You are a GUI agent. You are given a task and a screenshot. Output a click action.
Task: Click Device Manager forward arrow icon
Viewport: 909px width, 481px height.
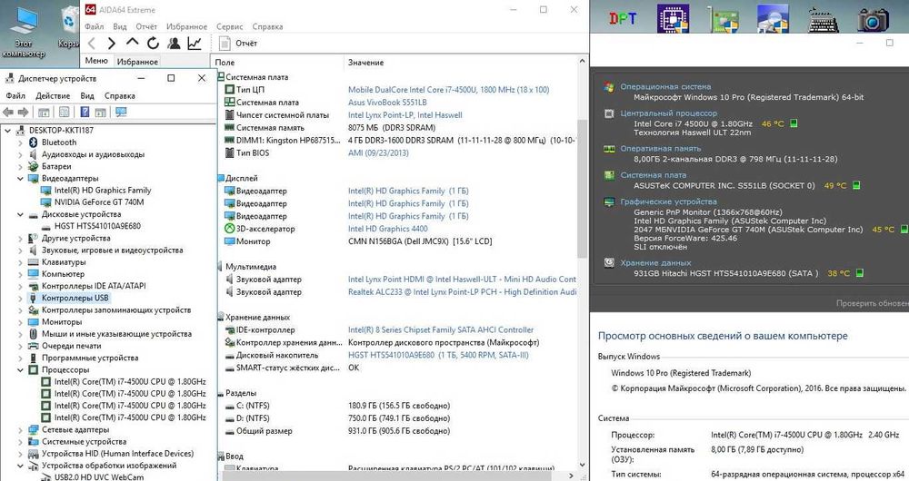click(24, 113)
